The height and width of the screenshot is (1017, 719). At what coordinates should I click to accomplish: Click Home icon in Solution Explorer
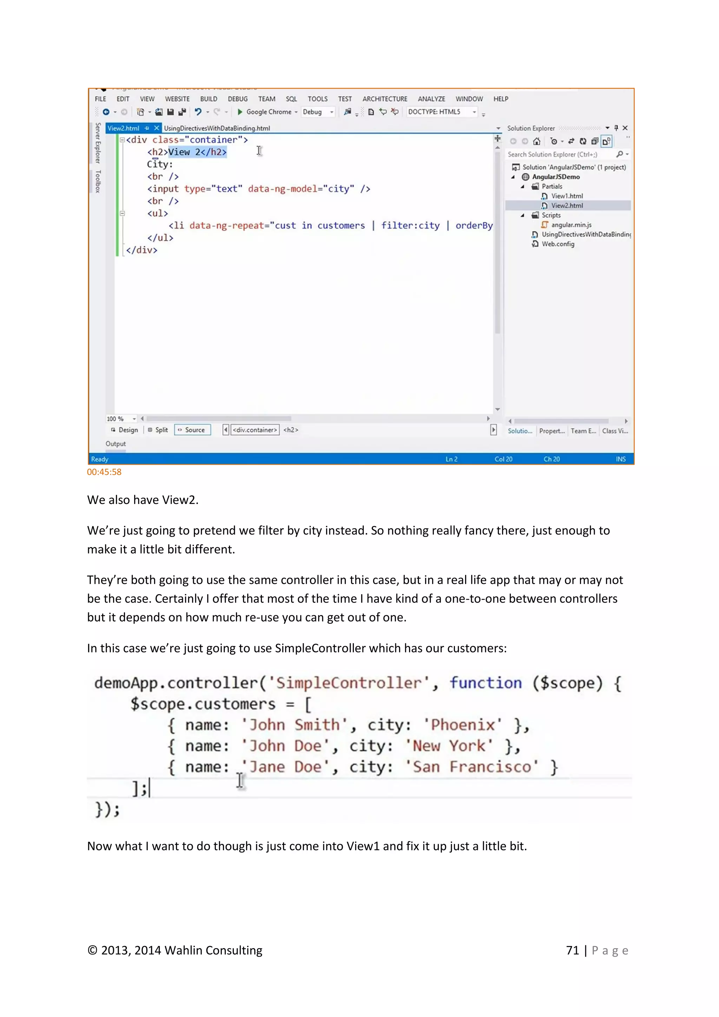pyautogui.click(x=536, y=141)
